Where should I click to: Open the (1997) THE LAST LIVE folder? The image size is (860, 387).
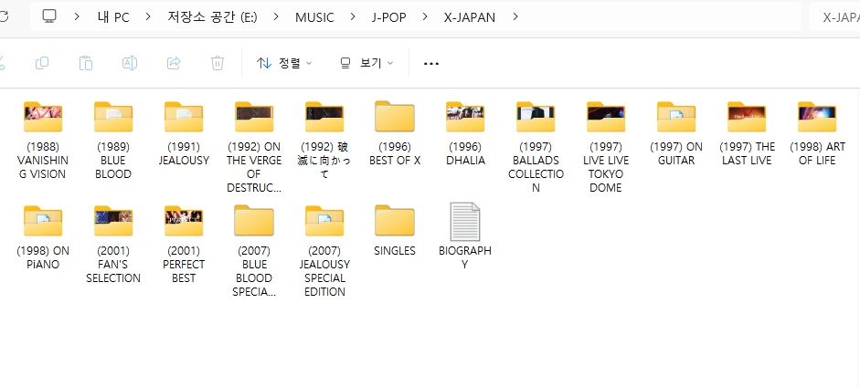747,133
